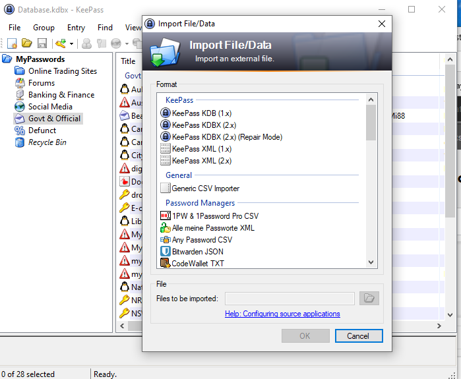Click the Bitwarden shield icon
The width and height of the screenshot is (461, 379).
[166, 252]
